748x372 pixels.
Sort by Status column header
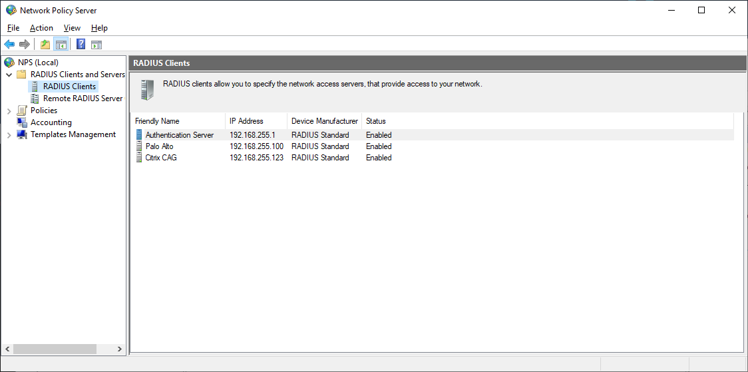[x=376, y=121]
